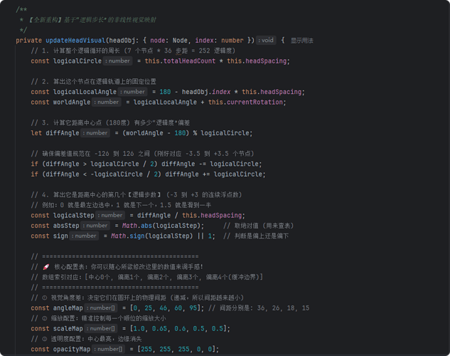The height and width of the screenshot is (356, 450).
Task: Click the ': void' return type hint
Action: [266, 40]
